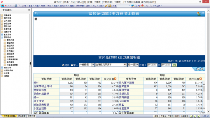Collapse the 籌碼分析 tree node
The image size is (210, 118).
tap(2, 37)
